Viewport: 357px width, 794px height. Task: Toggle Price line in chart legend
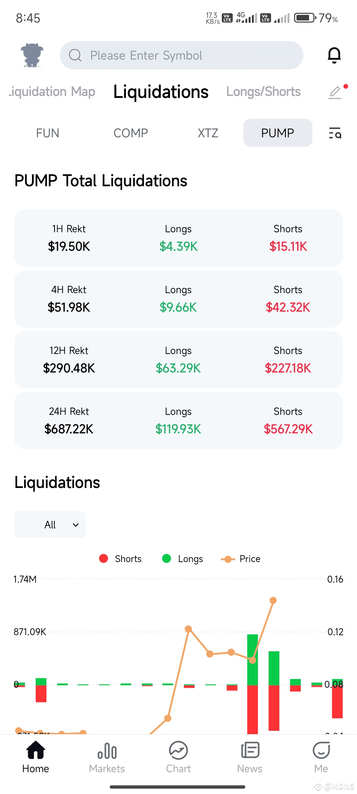pos(241,559)
